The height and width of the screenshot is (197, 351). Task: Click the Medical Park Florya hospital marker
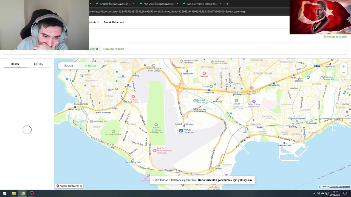133,97
